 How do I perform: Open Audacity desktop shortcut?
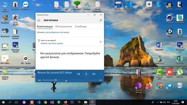pos(169,6)
